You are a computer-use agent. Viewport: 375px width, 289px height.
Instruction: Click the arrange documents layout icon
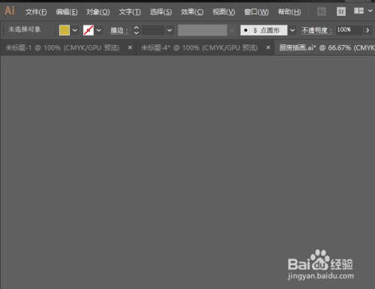tap(358, 11)
